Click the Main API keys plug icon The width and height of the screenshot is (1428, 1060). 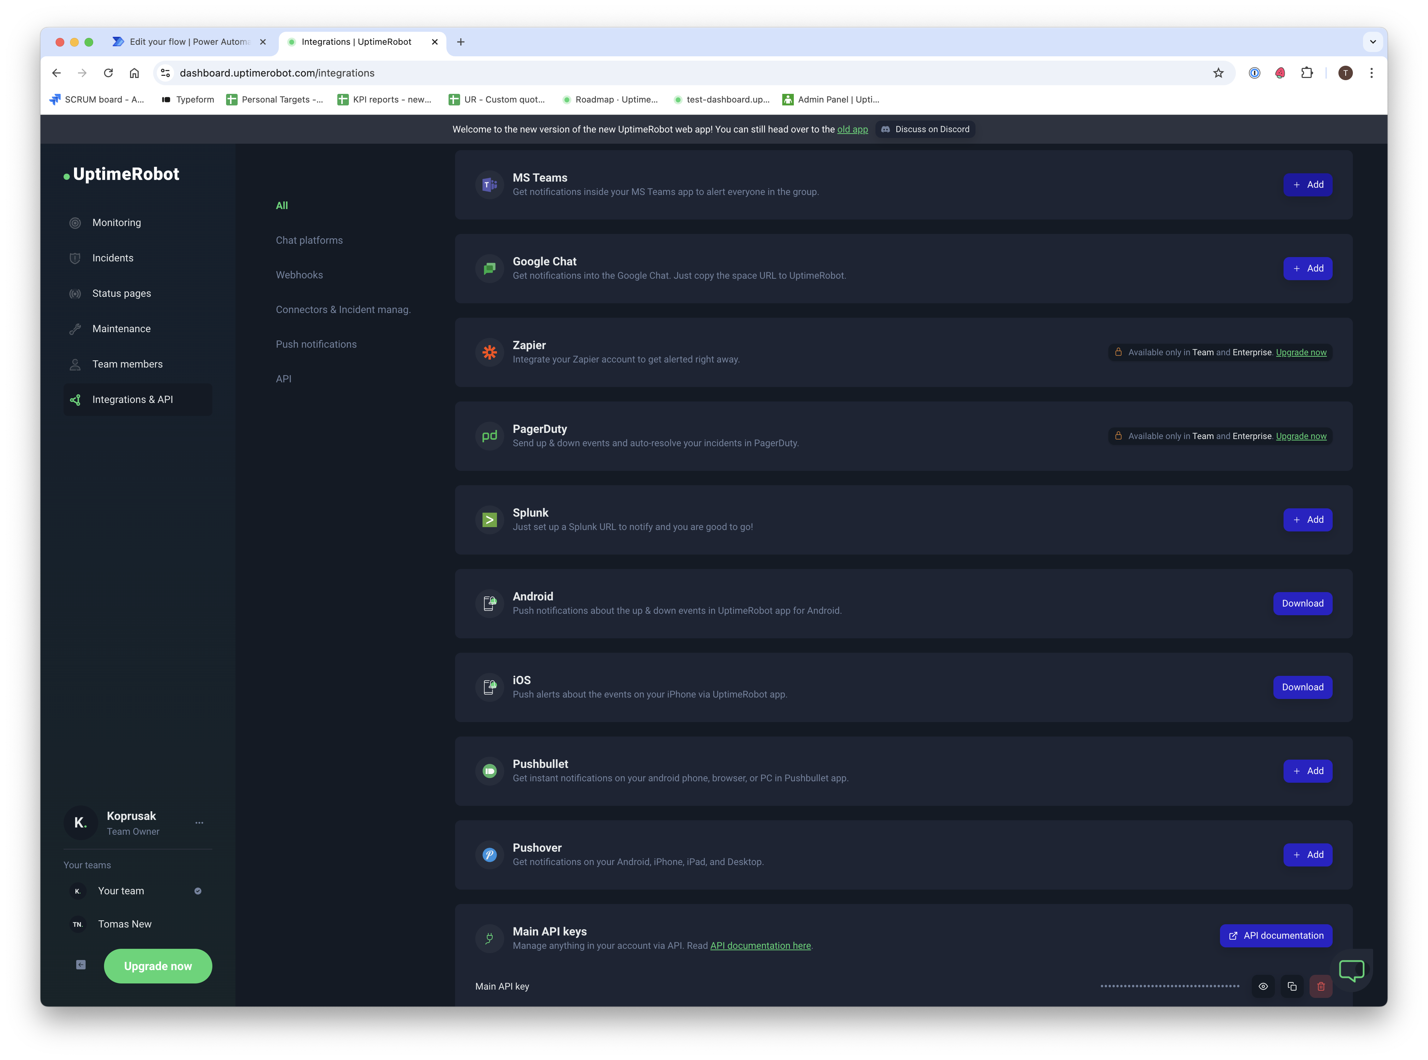[x=489, y=938]
